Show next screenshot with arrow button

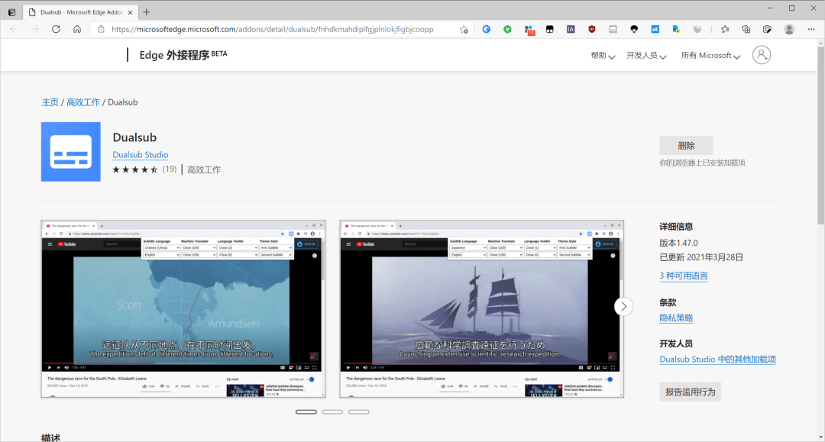(x=623, y=306)
